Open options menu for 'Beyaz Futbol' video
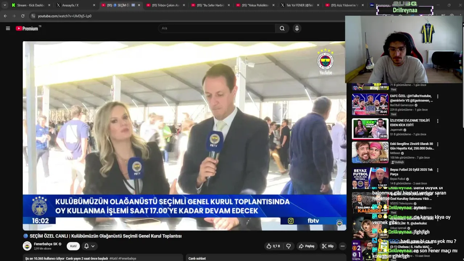464x261 pixels. [438, 170]
